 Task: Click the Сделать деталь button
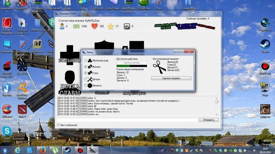tap(132, 63)
